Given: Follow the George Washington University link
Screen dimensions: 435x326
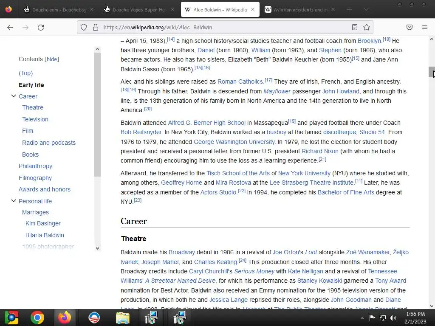Looking at the screenshot, I should (x=234, y=142).
